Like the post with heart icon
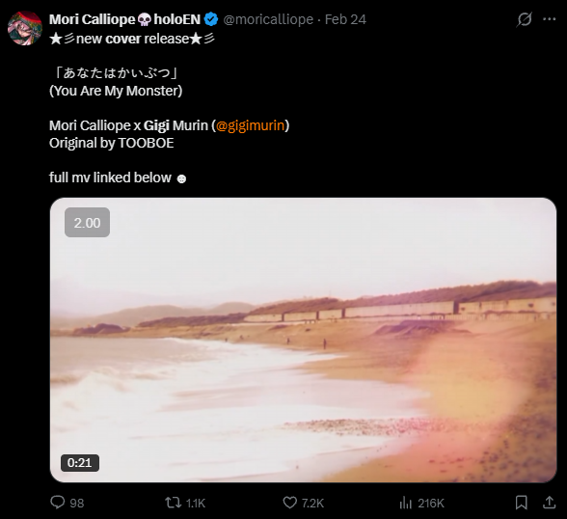 pos(290,503)
